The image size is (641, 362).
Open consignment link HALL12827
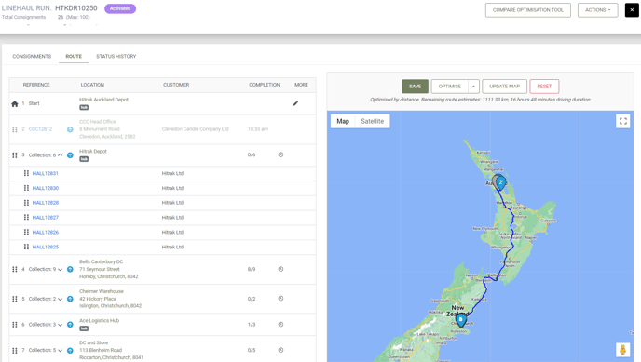point(46,218)
